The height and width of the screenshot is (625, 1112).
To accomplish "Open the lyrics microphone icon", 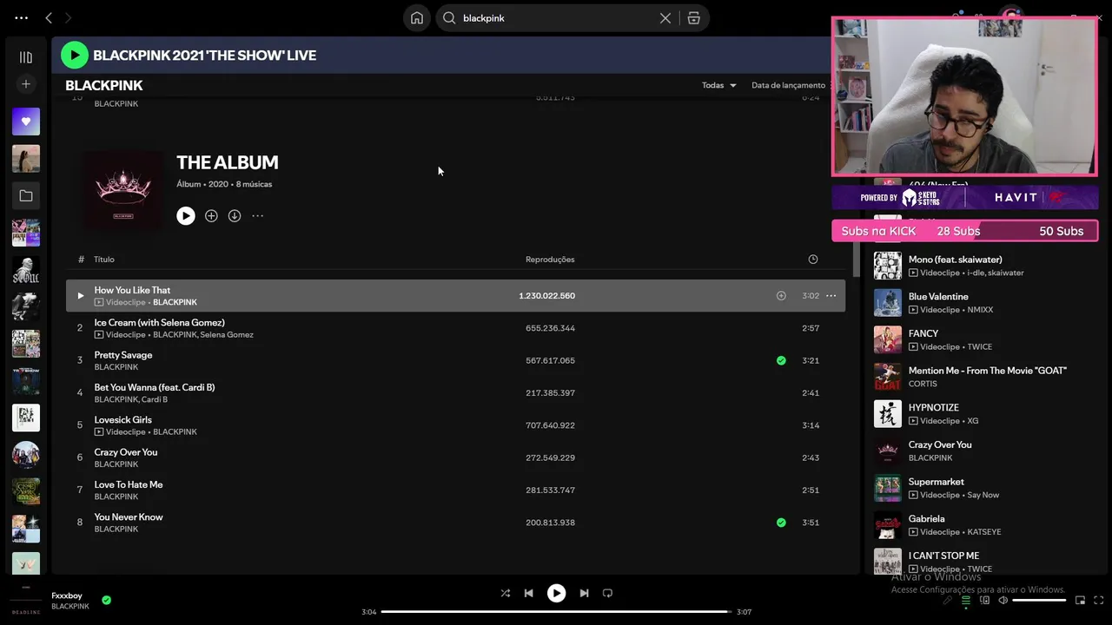I will pos(947,601).
